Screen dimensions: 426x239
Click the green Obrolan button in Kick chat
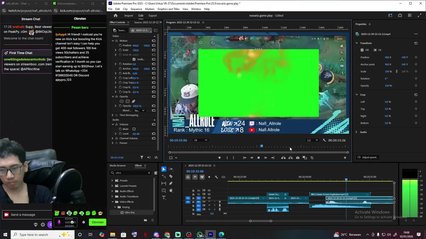98,222
